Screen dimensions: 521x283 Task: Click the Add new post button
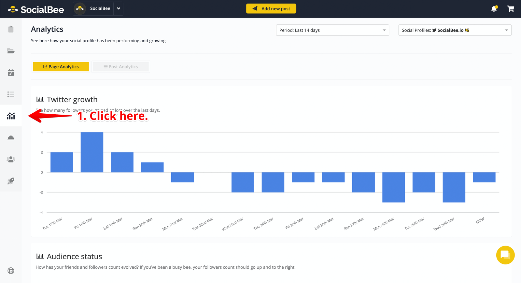click(271, 8)
